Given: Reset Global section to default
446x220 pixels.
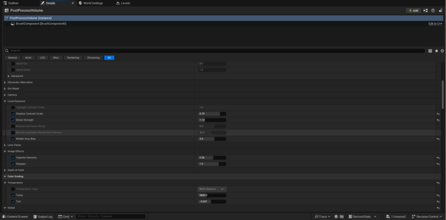Looking at the screenshot, I should pos(438,208).
